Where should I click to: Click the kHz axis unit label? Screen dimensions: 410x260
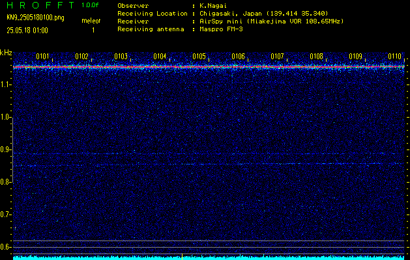point(6,53)
